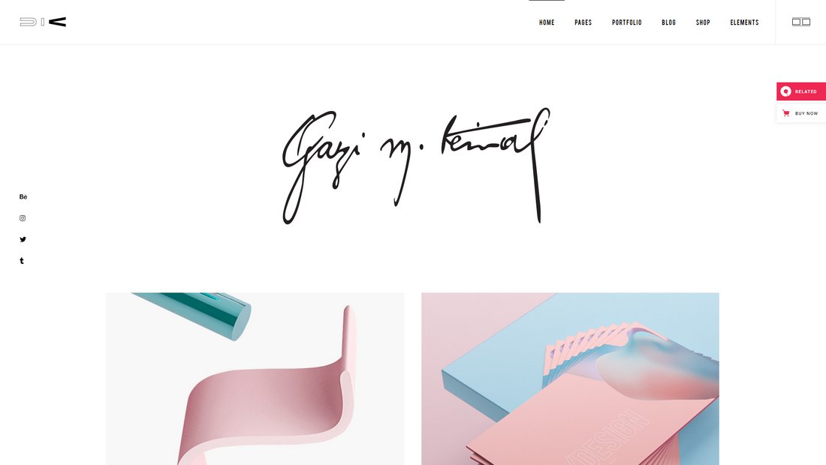Screen dimensions: 826x465
Task: Click the Related button
Action: 801,91
